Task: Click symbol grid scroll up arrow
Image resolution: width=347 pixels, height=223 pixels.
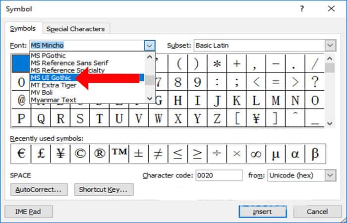Action: click(x=330, y=59)
